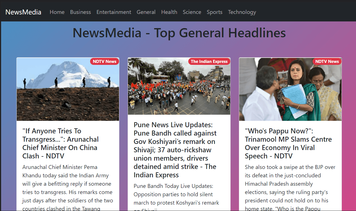
Task: Click the Arunachal Chief Minister Pema Khandu description
Action: (68, 188)
